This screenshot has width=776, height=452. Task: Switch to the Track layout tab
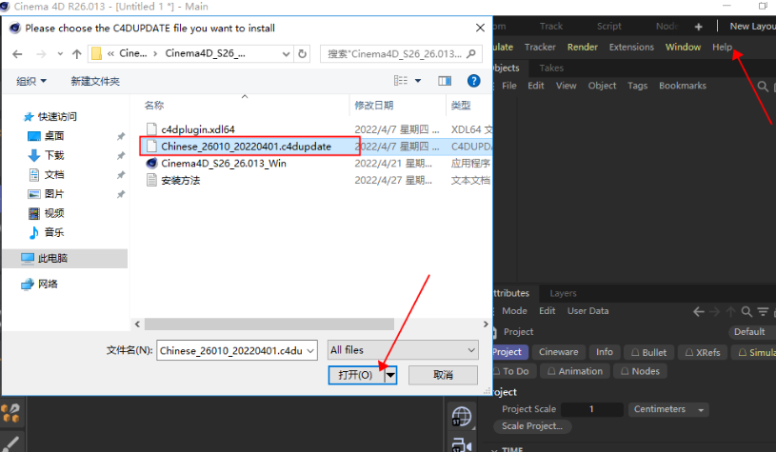click(x=551, y=27)
